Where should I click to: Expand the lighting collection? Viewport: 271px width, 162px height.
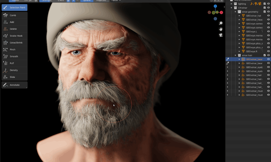click(231, 4)
